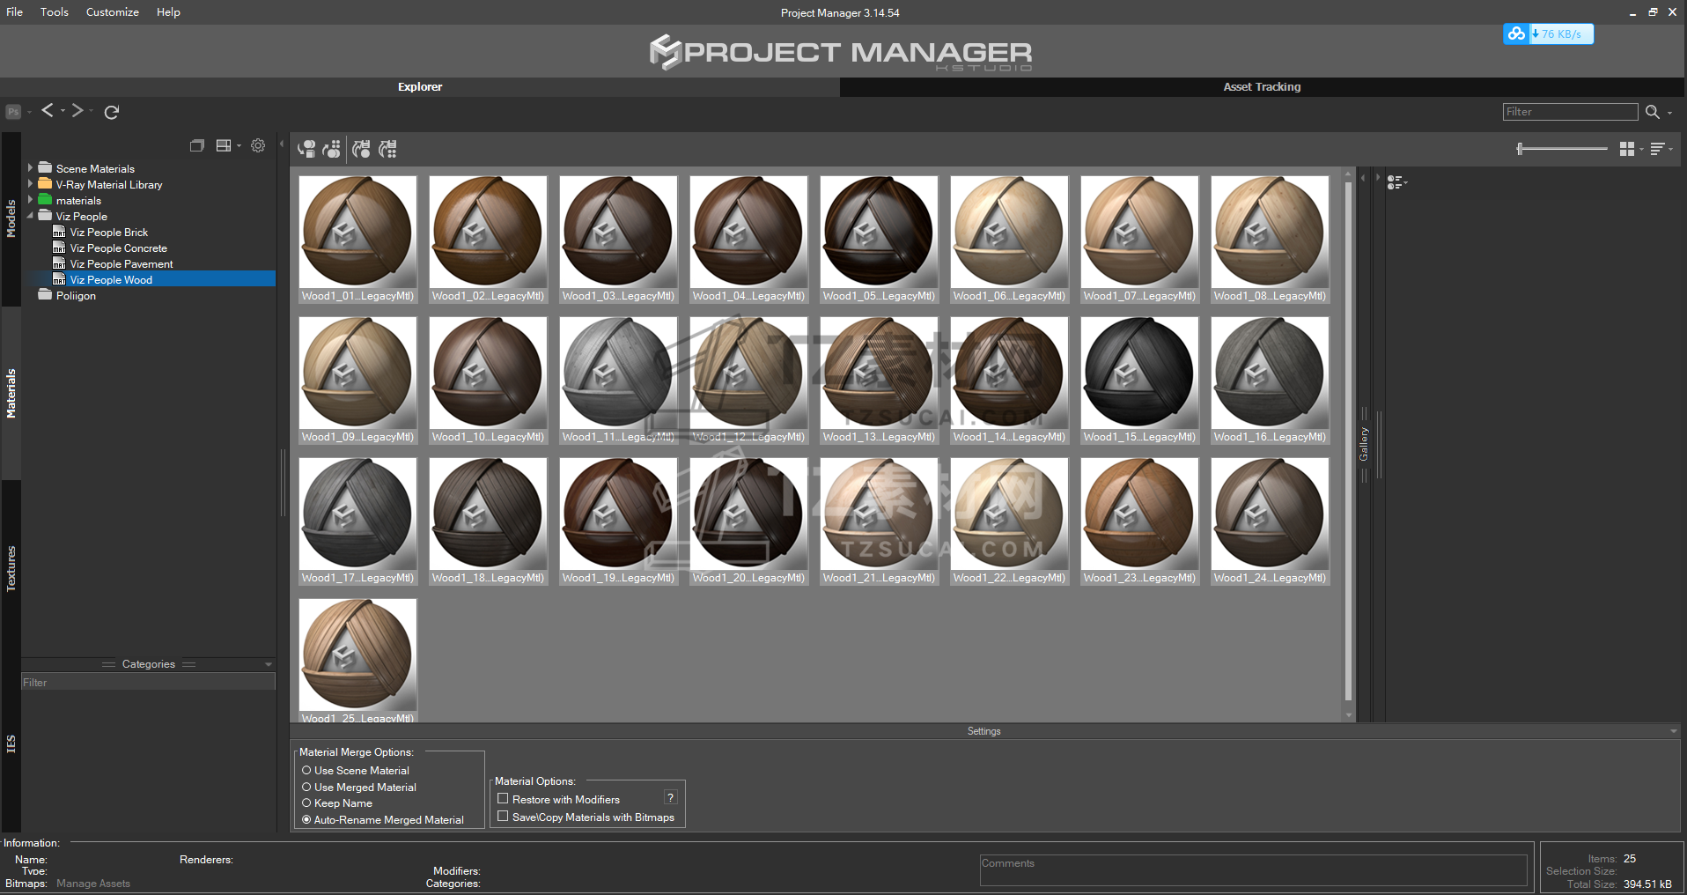Click the Photoshop 'Ps' icon button

tap(13, 112)
